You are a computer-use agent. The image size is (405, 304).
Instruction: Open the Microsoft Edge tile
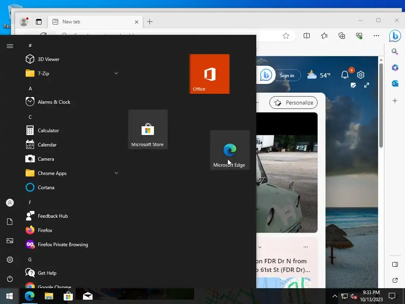(x=230, y=150)
